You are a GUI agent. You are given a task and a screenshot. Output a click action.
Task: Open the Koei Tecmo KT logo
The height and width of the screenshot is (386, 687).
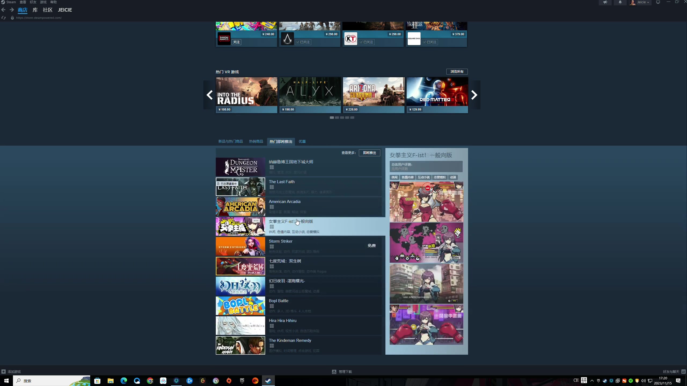click(351, 39)
